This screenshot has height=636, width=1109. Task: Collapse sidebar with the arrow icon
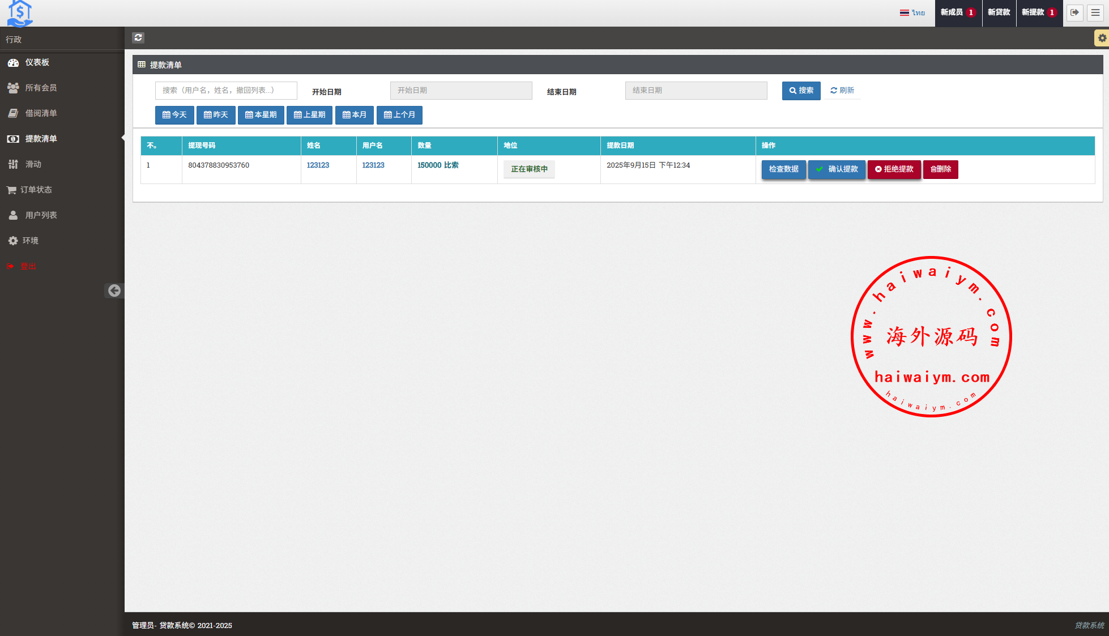114,291
